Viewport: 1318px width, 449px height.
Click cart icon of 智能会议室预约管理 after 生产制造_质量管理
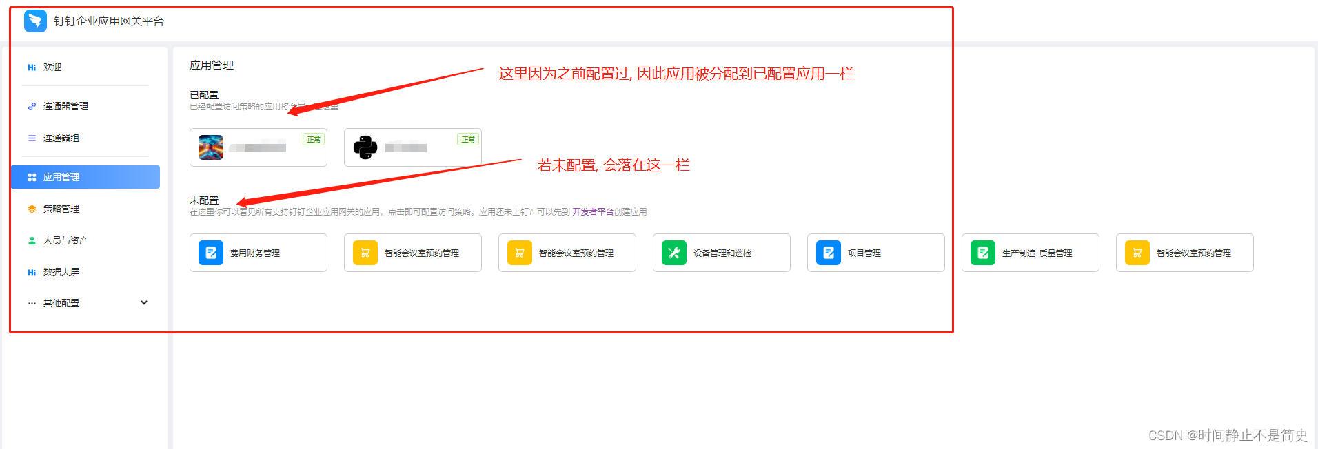click(x=1137, y=253)
